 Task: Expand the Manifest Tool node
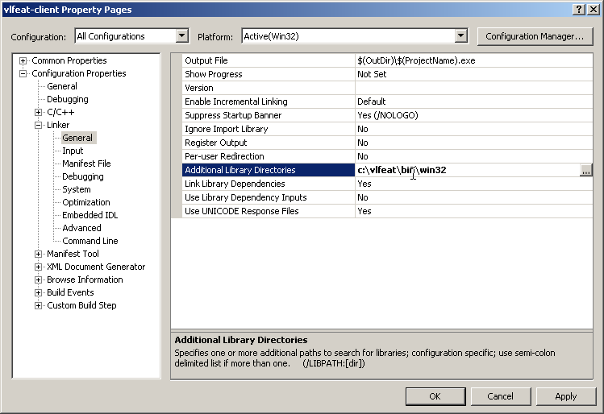click(39, 255)
